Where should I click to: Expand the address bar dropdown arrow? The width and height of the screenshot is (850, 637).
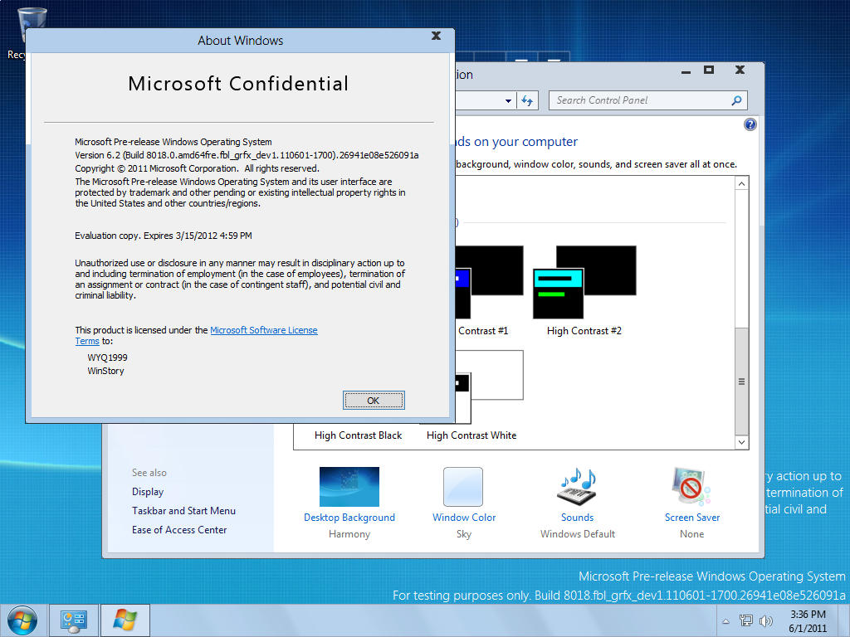click(x=509, y=101)
